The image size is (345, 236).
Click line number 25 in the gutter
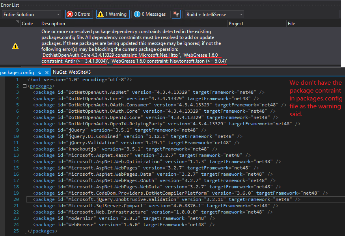coord(16,231)
